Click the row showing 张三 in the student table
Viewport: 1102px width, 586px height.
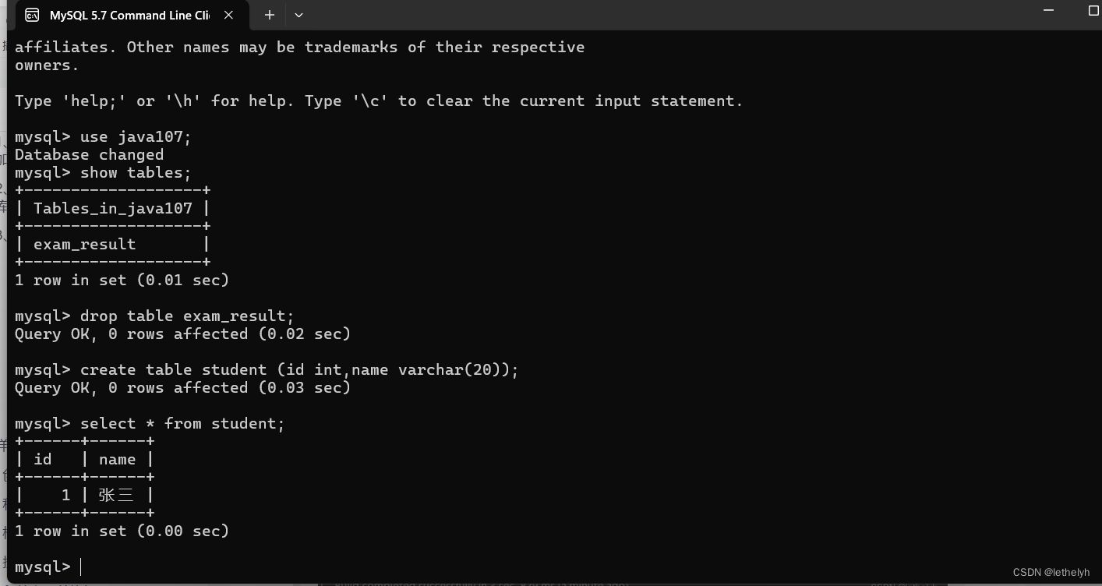(x=84, y=495)
